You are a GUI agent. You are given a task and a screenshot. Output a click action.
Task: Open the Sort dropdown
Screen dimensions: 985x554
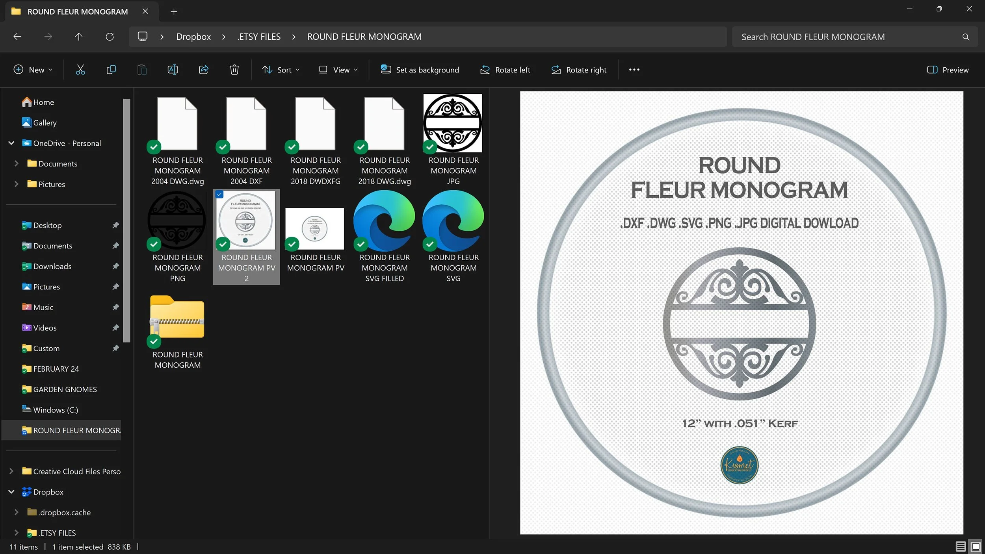281,70
